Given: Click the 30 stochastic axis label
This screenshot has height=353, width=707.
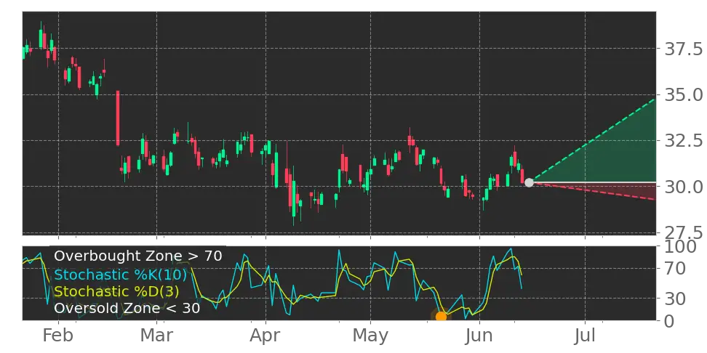Looking at the screenshot, I should pyautogui.click(x=675, y=298).
